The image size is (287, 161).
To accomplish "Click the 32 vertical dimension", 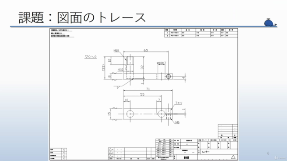I will pos(142,67).
